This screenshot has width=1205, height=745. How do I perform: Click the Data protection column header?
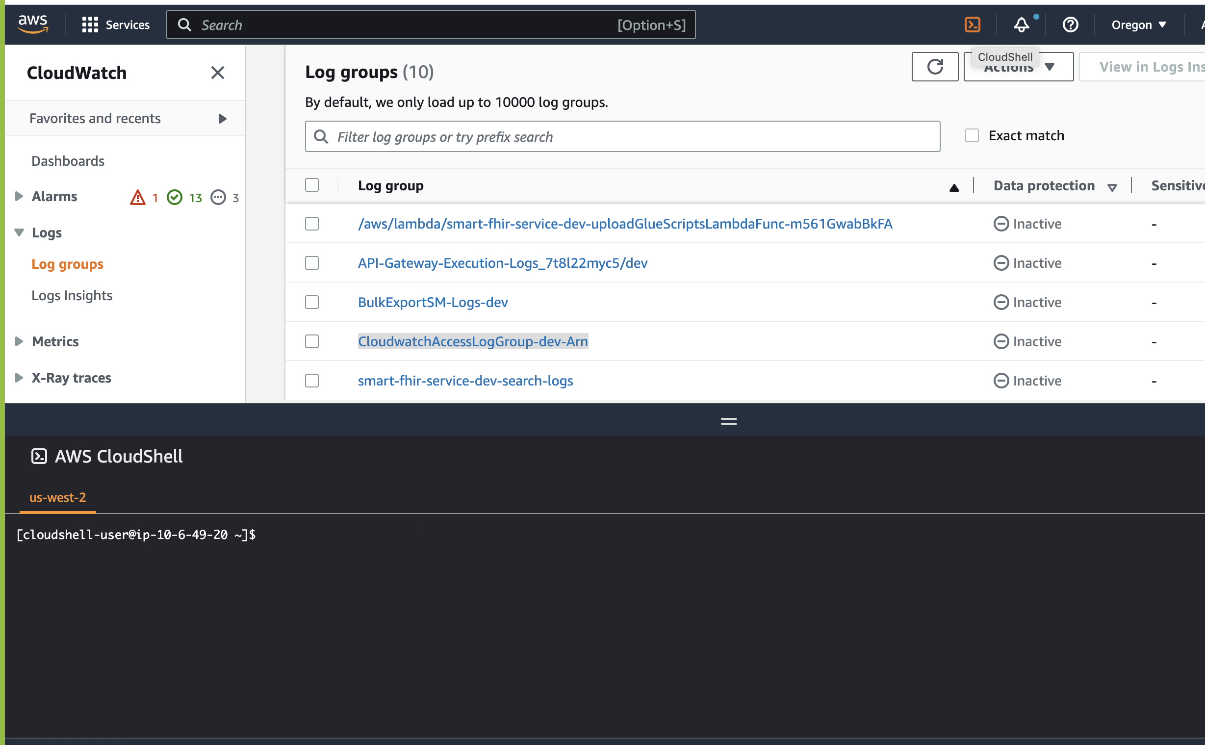click(1044, 185)
